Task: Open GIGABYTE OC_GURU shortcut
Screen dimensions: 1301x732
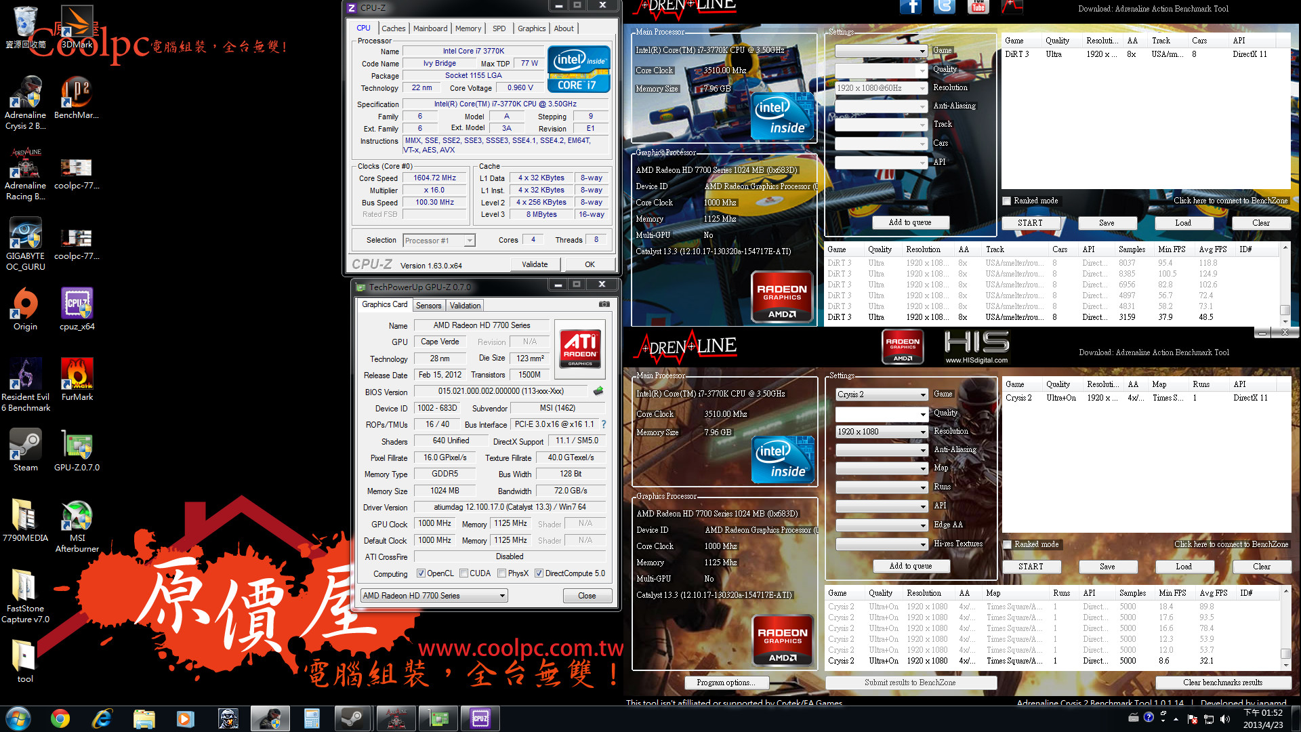Action: click(x=25, y=244)
